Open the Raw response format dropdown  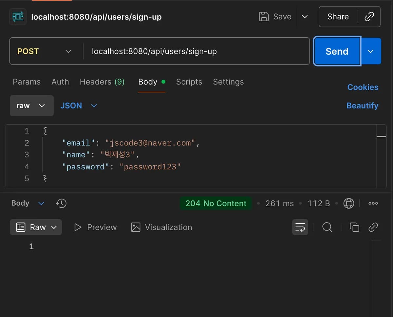(36, 227)
